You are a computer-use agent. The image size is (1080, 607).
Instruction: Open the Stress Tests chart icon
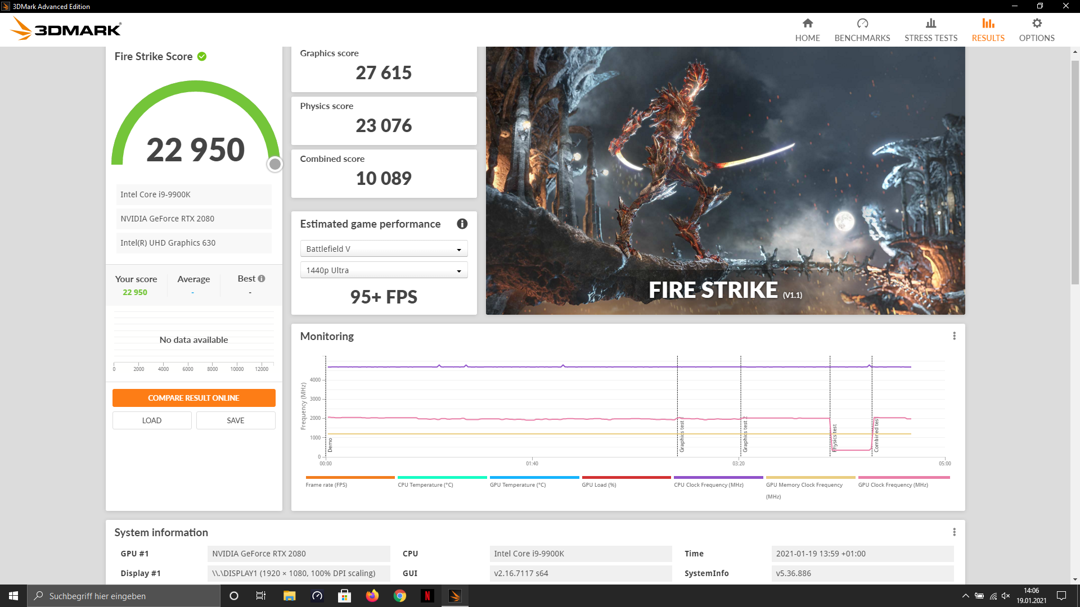(931, 23)
